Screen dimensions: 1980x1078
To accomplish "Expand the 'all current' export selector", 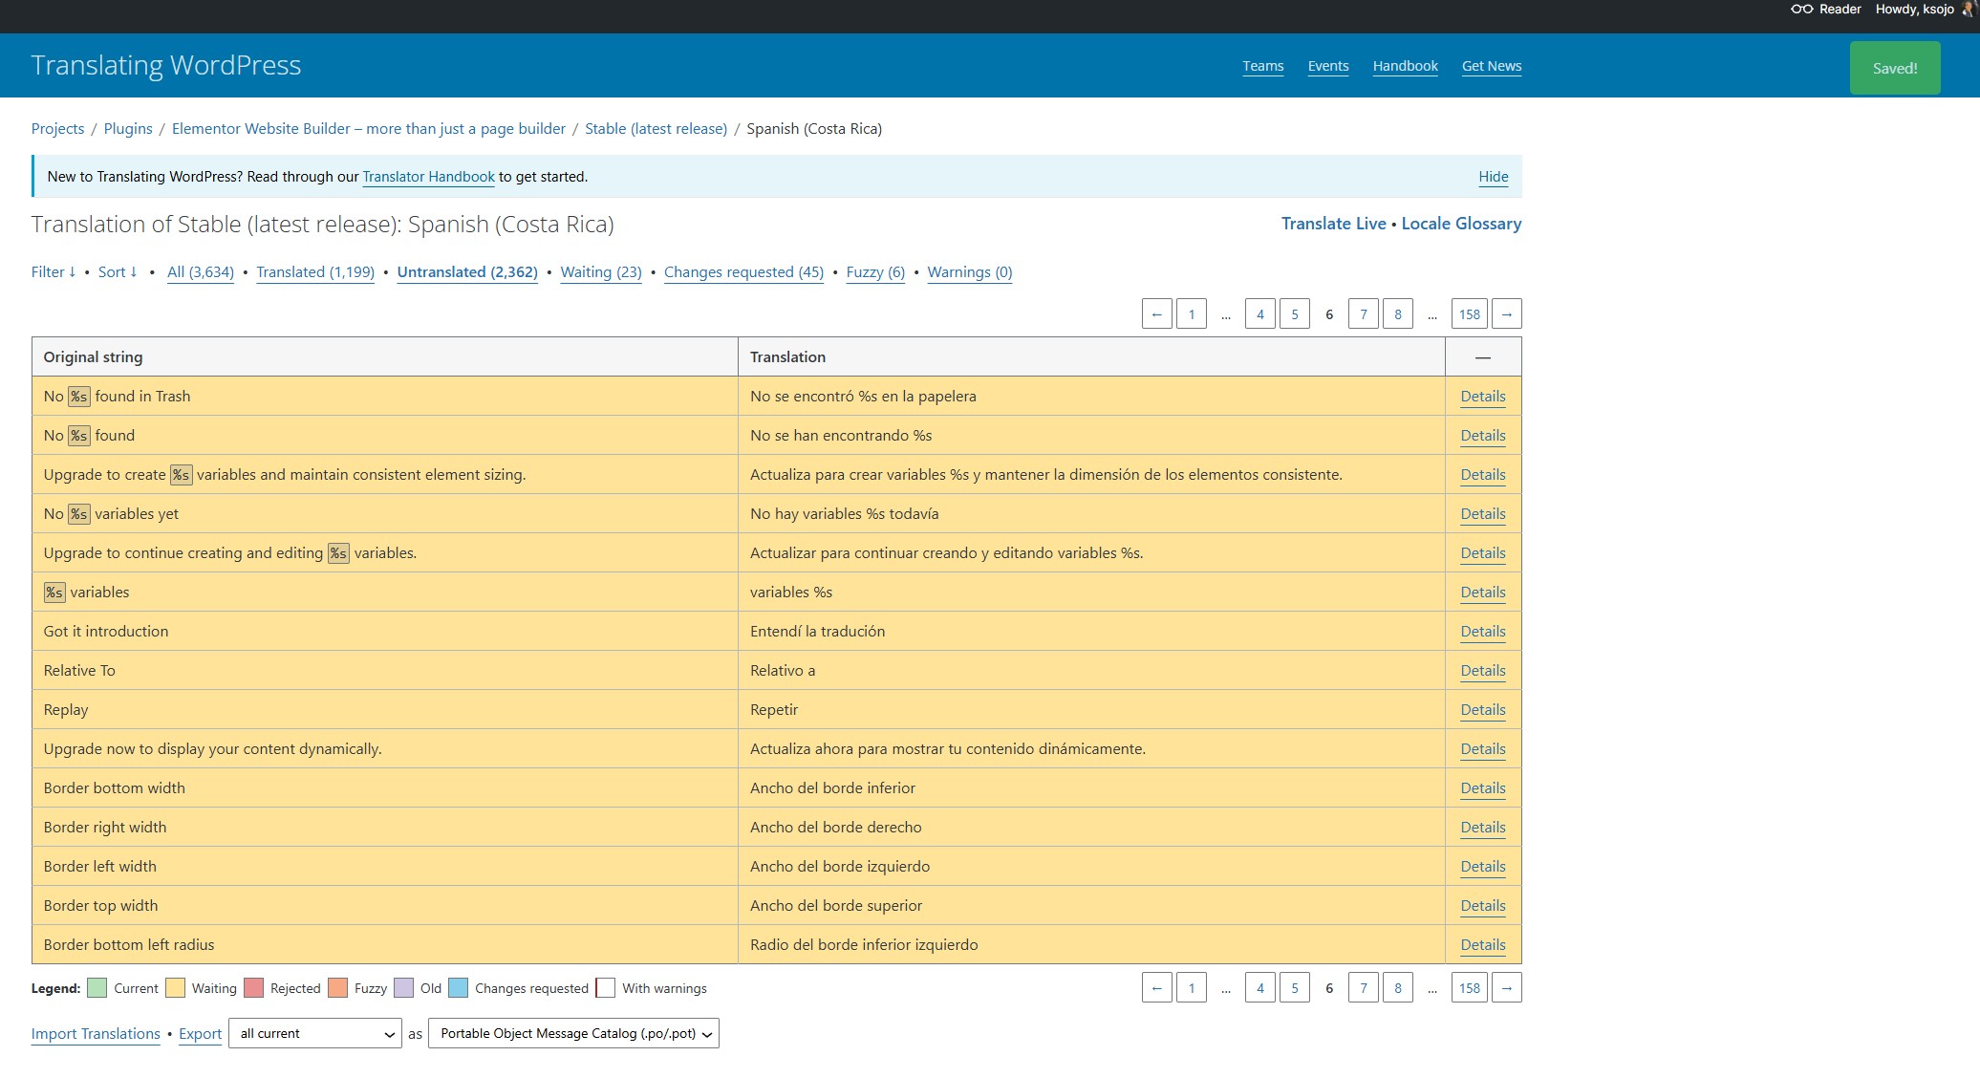I will pyautogui.click(x=315, y=1034).
